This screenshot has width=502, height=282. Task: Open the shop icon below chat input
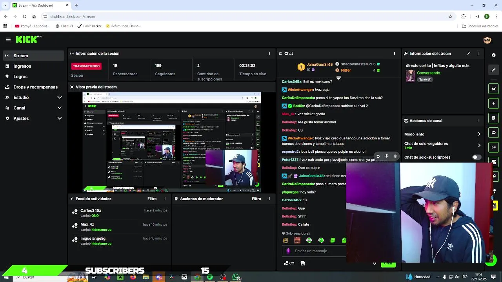pyautogui.click(x=302, y=264)
